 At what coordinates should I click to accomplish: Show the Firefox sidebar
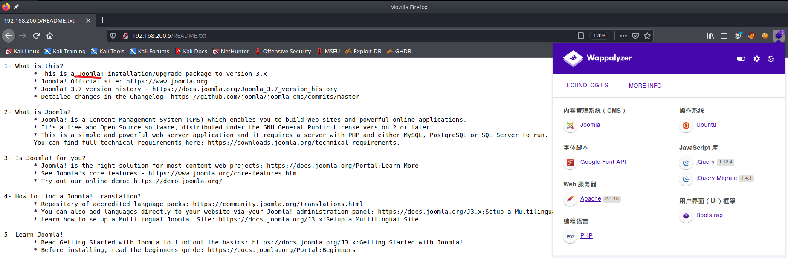(x=724, y=36)
